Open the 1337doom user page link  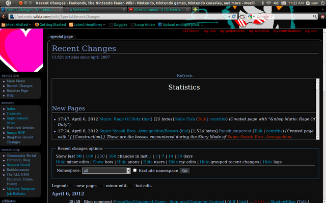(x=191, y=31)
